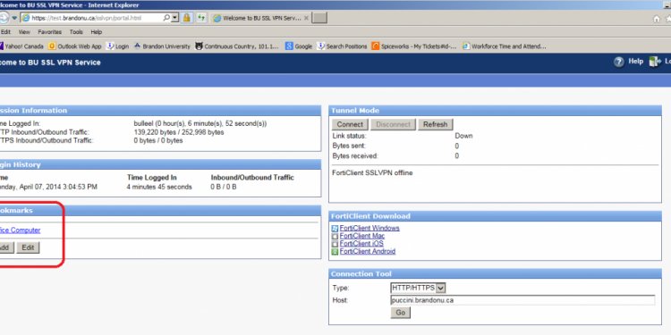Click the FortiClient Download panel header

tap(495, 216)
